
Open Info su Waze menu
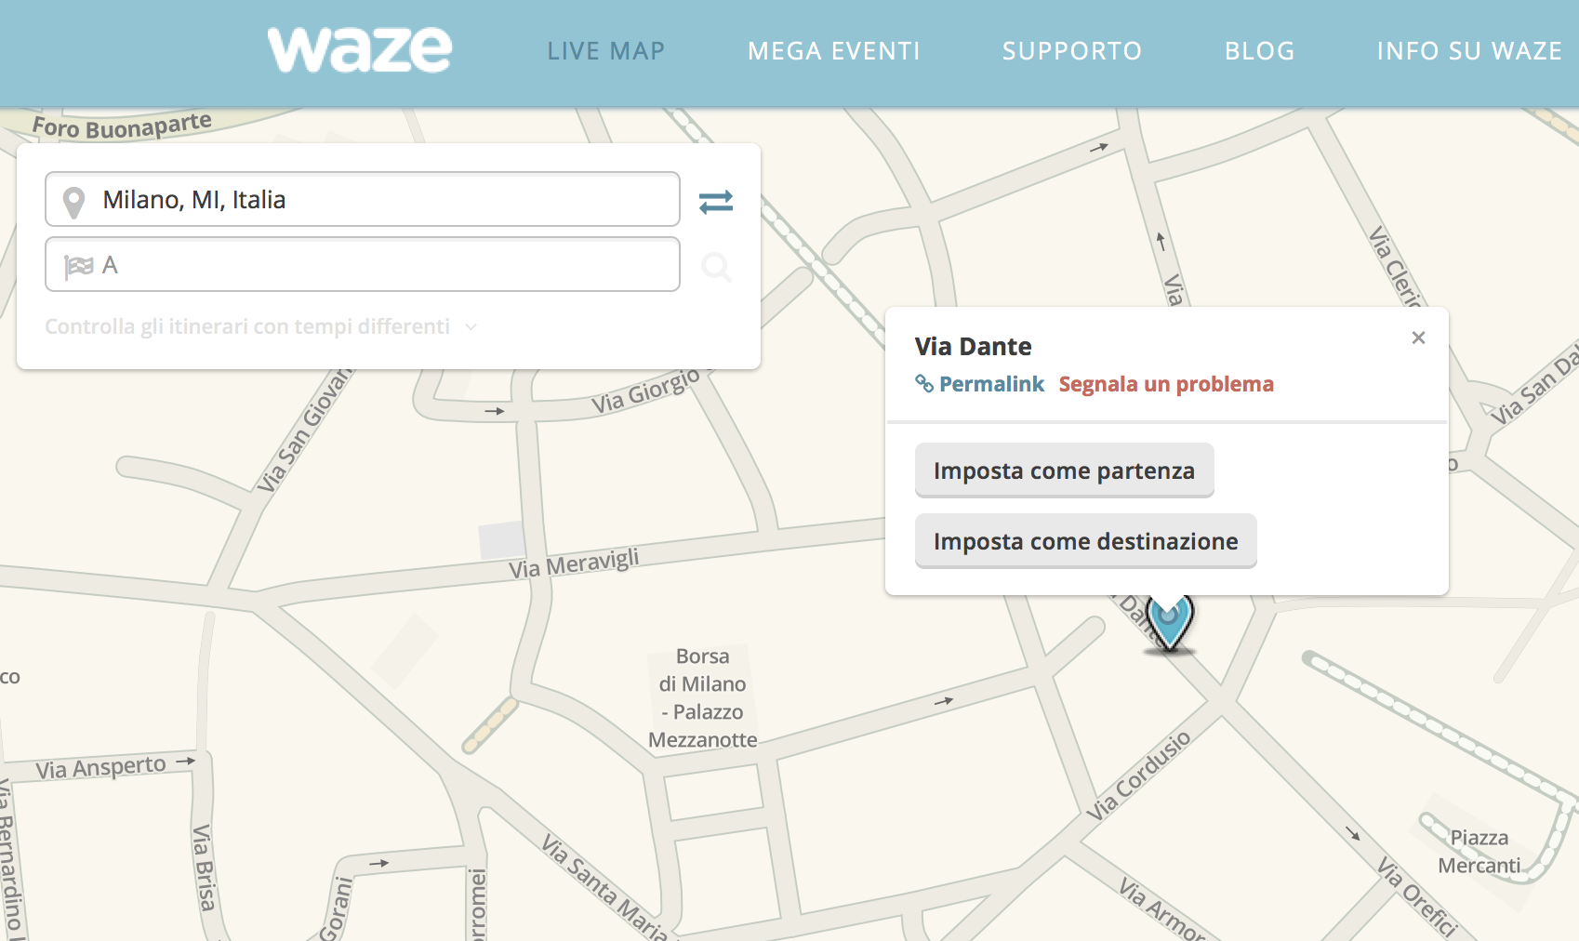coord(1468,51)
